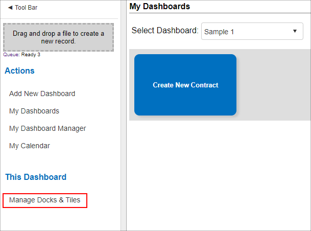The image size is (311, 231).
Task: Collapse the Tool Bar using the left arrow icon
Action: 10,8
